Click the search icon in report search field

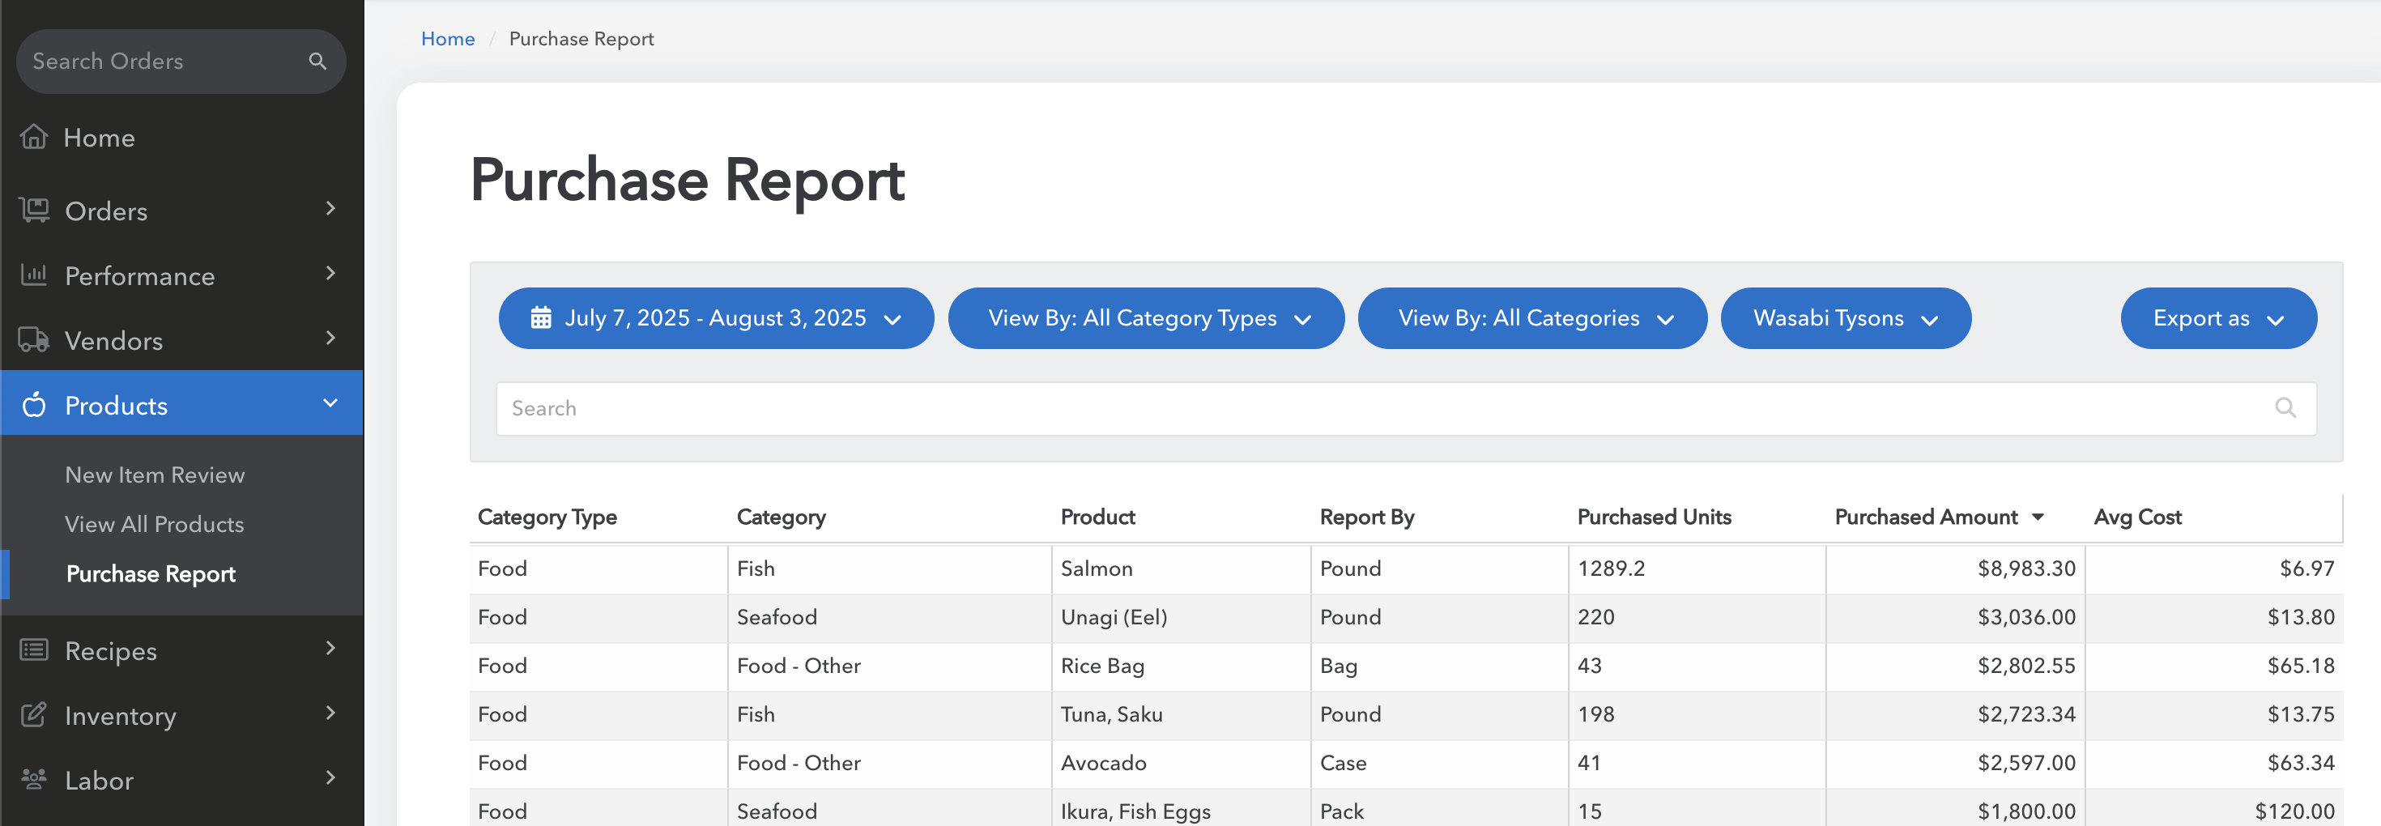coord(2284,407)
